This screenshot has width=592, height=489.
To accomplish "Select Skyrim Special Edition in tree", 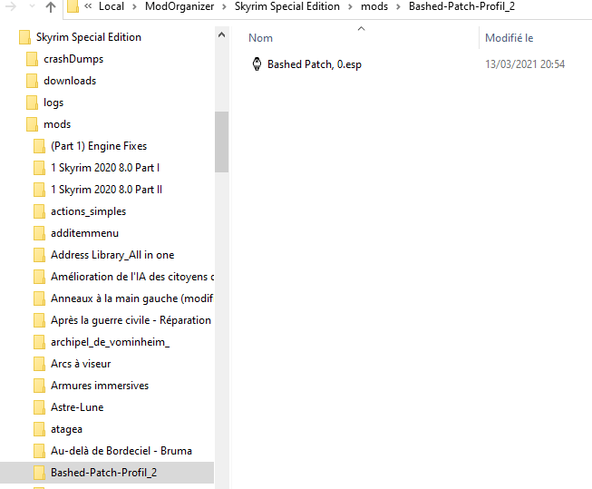I will click(89, 37).
